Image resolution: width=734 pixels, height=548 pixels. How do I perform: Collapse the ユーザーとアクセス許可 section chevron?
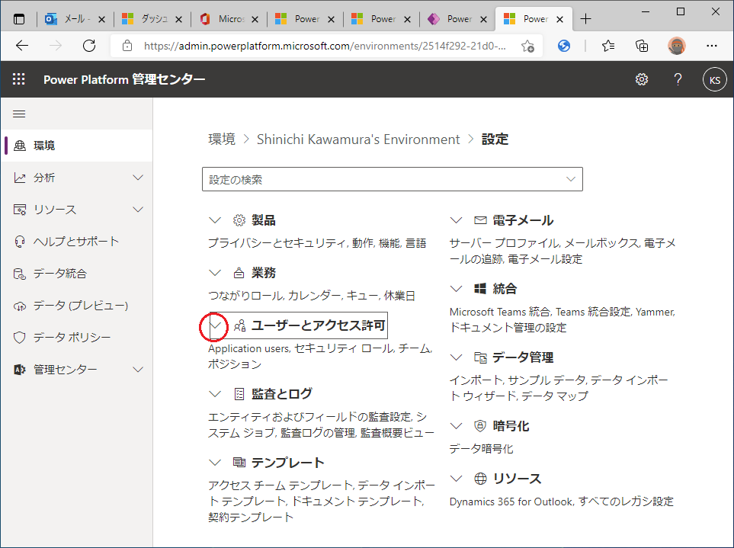215,326
